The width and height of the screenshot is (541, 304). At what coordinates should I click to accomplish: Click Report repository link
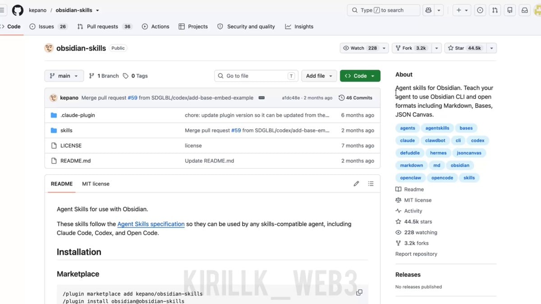416,254
